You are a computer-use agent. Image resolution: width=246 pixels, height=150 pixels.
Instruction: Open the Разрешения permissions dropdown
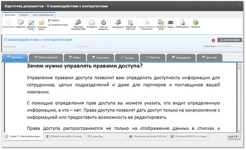pos(118,25)
